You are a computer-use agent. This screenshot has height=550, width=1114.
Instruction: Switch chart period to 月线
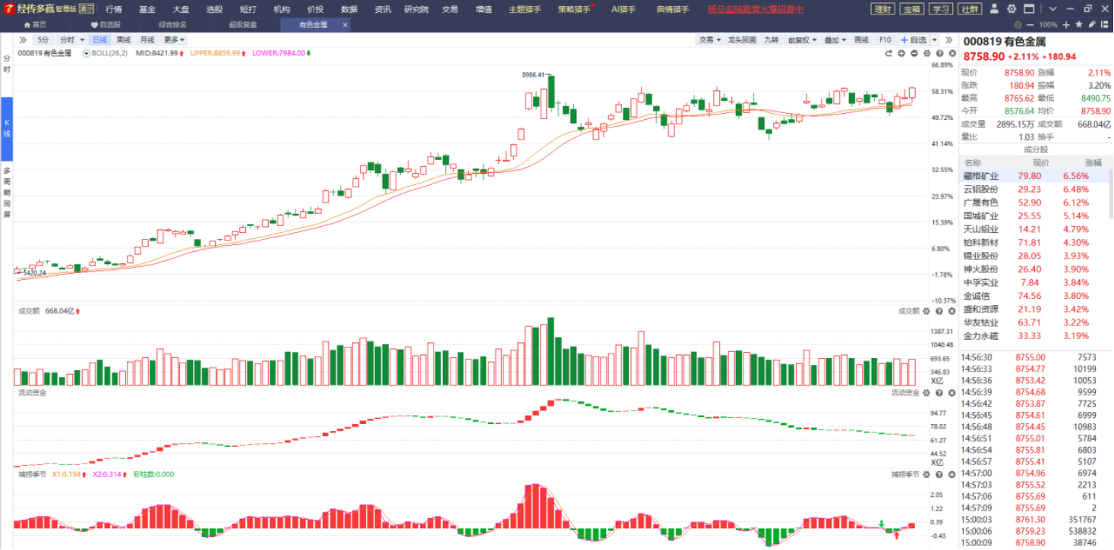(x=147, y=39)
